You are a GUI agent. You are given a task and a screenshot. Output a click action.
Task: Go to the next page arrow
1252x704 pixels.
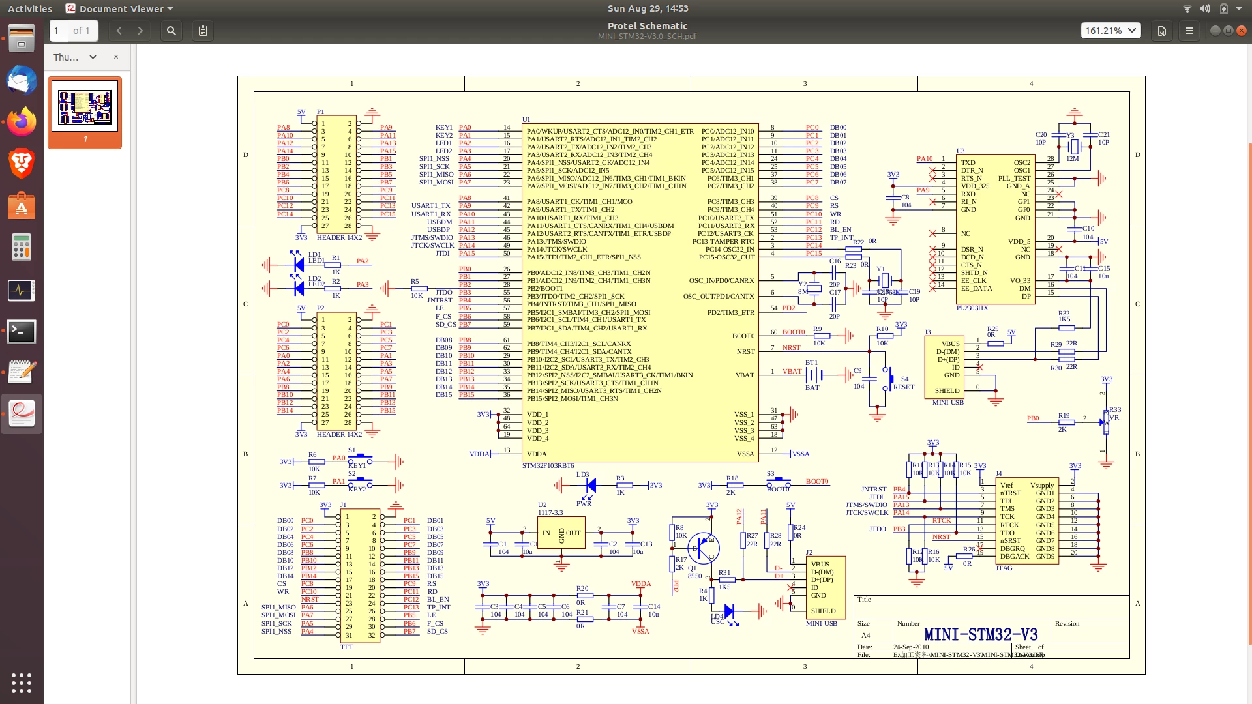coord(140,31)
